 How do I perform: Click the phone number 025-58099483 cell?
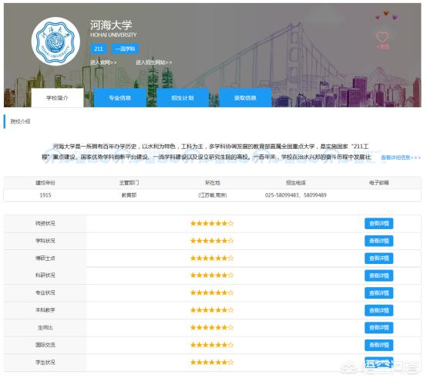296,195
